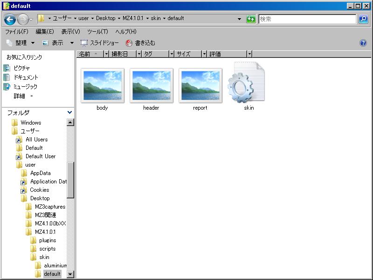Screen dimensions: 373x280
Task: Click the refresh button beside address bar
Action: 251,19
